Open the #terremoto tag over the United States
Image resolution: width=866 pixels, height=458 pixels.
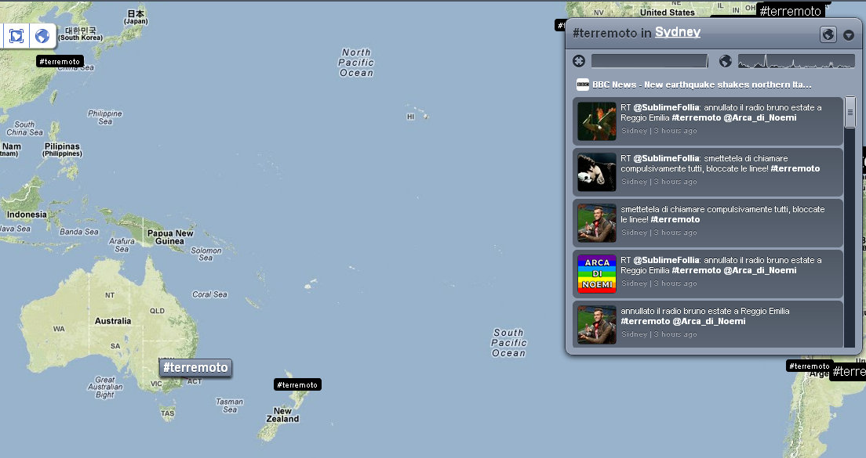(791, 10)
